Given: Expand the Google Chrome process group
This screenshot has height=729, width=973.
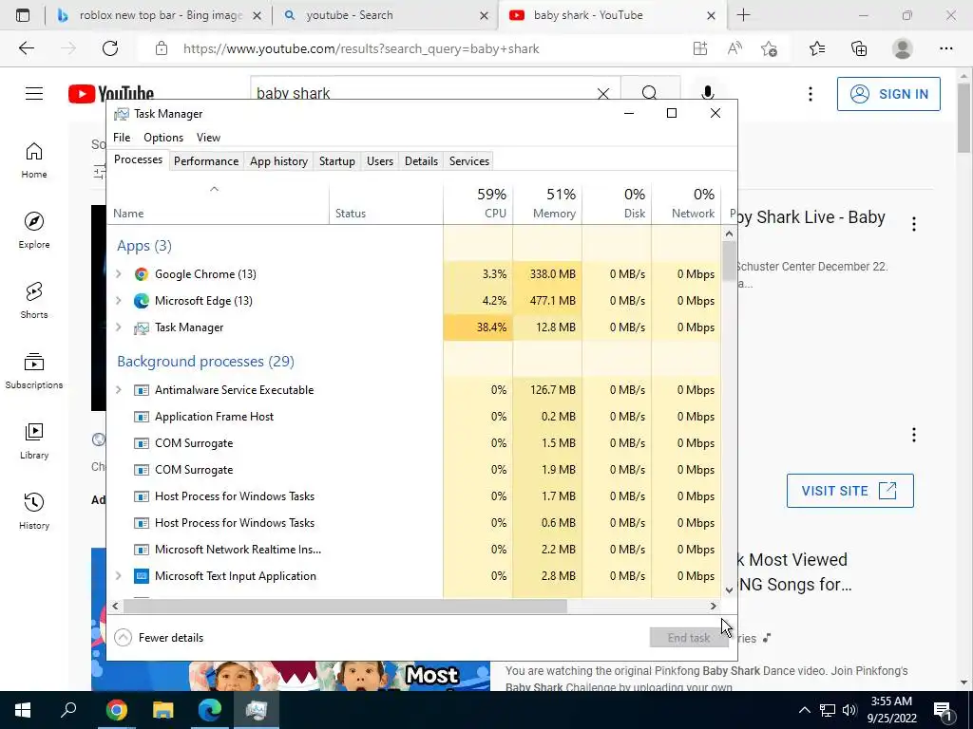Looking at the screenshot, I should pyautogui.click(x=119, y=274).
